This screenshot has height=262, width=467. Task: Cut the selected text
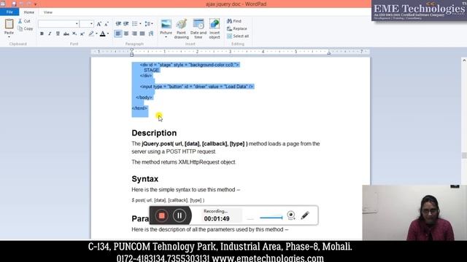coord(24,21)
